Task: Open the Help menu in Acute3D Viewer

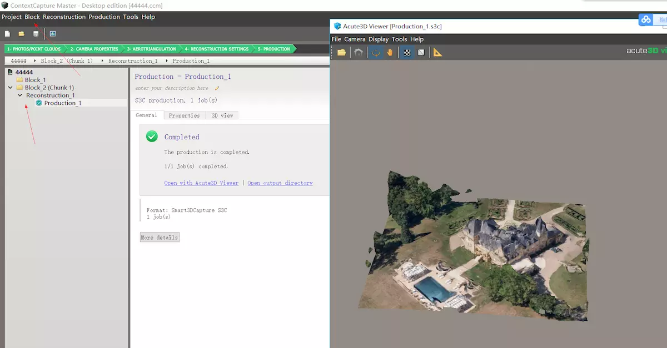Action: (417, 39)
